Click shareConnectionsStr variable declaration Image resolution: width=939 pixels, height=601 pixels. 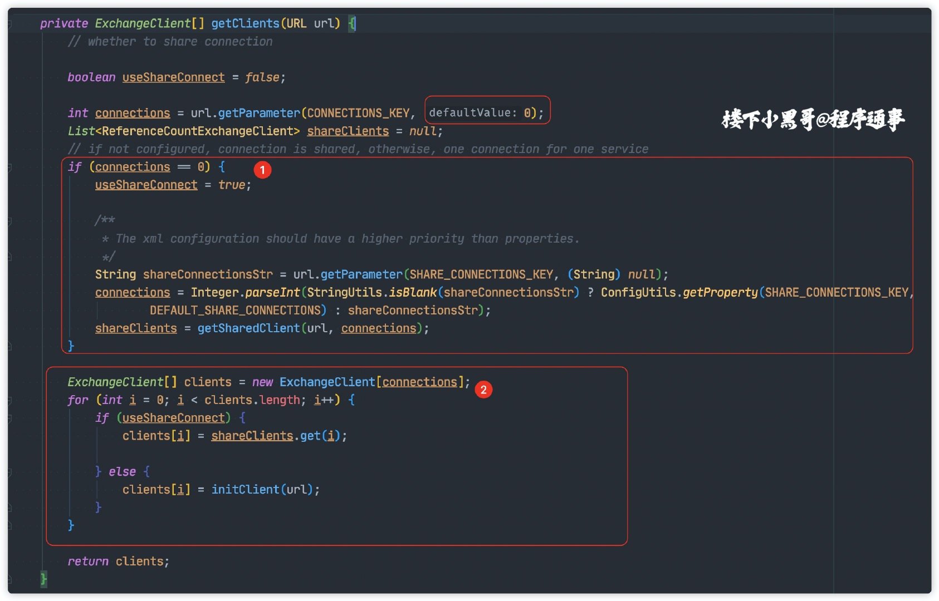click(x=208, y=274)
